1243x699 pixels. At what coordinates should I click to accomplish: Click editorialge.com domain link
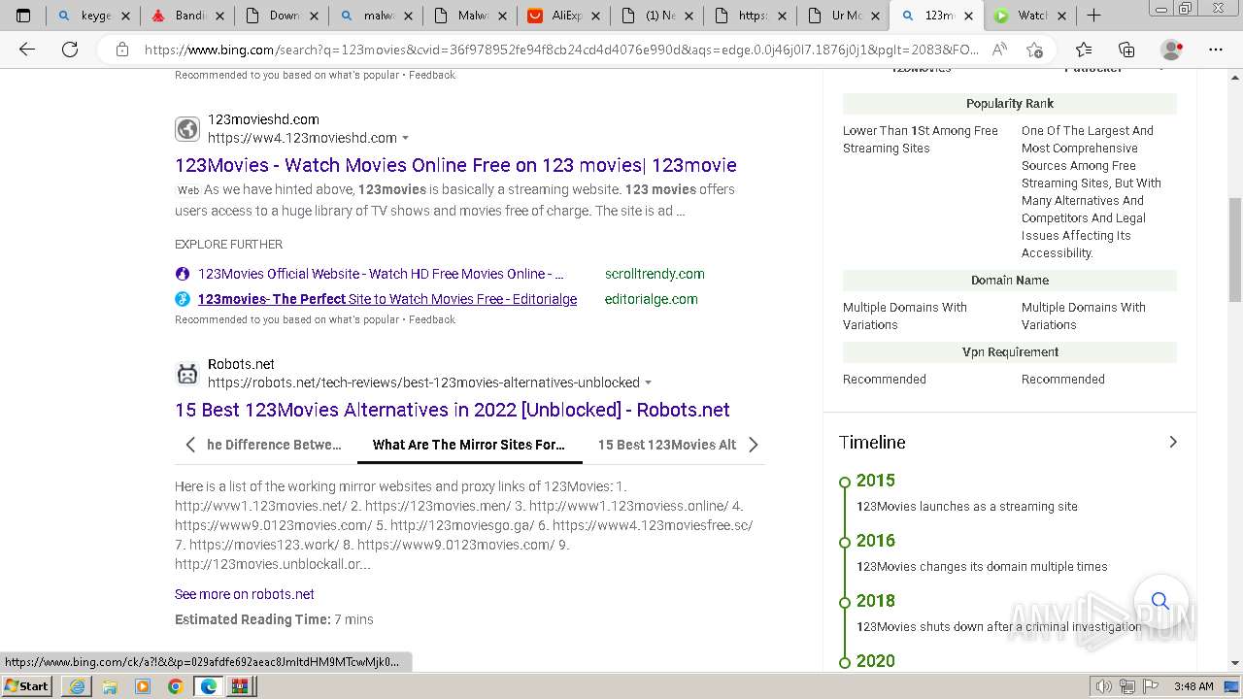651,299
